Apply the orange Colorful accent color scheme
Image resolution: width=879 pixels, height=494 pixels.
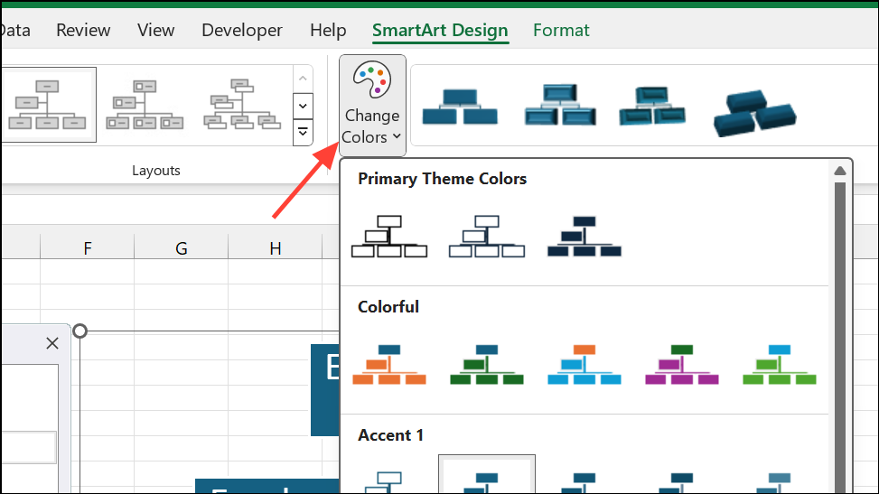[389, 365]
